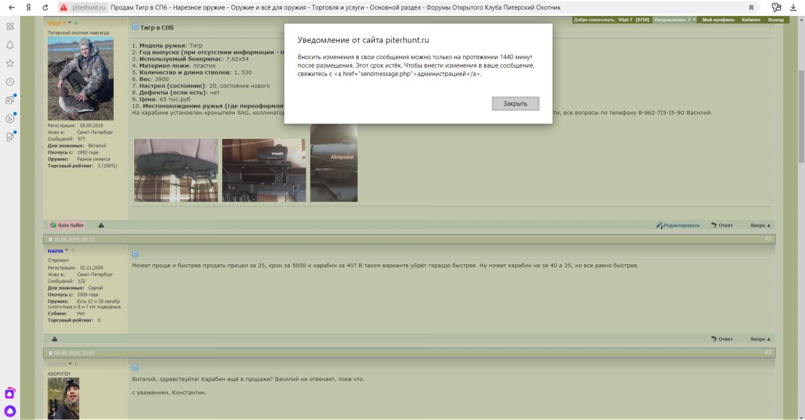Open the Кабинет menu item
This screenshot has width=805, height=420.
pos(751,20)
